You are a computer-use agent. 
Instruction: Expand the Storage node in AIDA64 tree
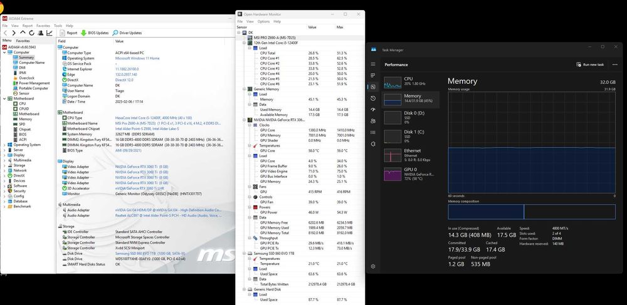(x=5, y=165)
